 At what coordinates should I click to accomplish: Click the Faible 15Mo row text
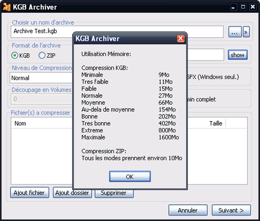tap(127, 89)
